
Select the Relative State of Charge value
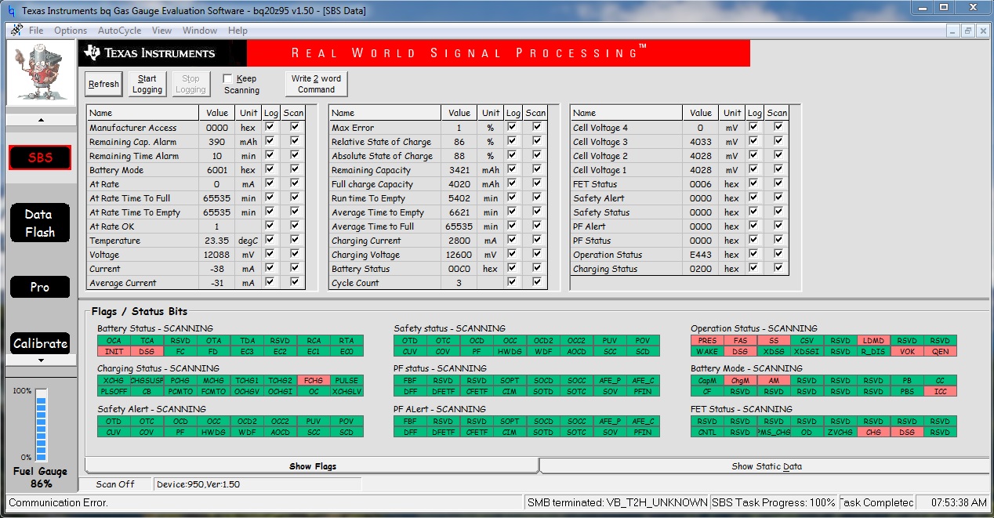tap(459, 141)
